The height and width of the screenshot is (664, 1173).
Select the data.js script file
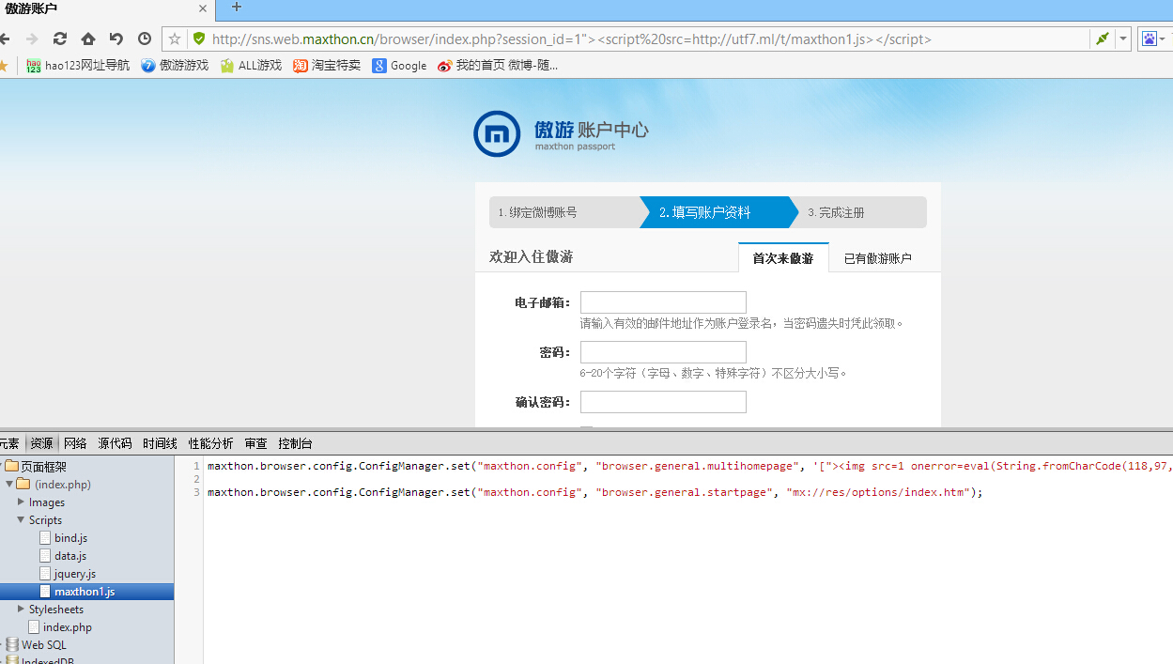69,556
